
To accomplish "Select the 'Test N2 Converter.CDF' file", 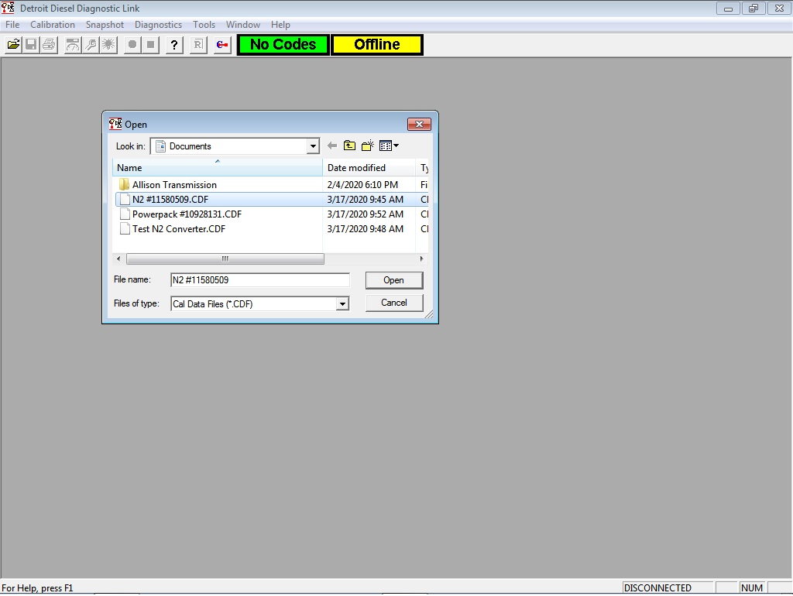I will point(180,229).
